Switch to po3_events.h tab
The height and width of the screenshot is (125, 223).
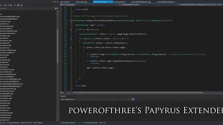coord(65,2)
